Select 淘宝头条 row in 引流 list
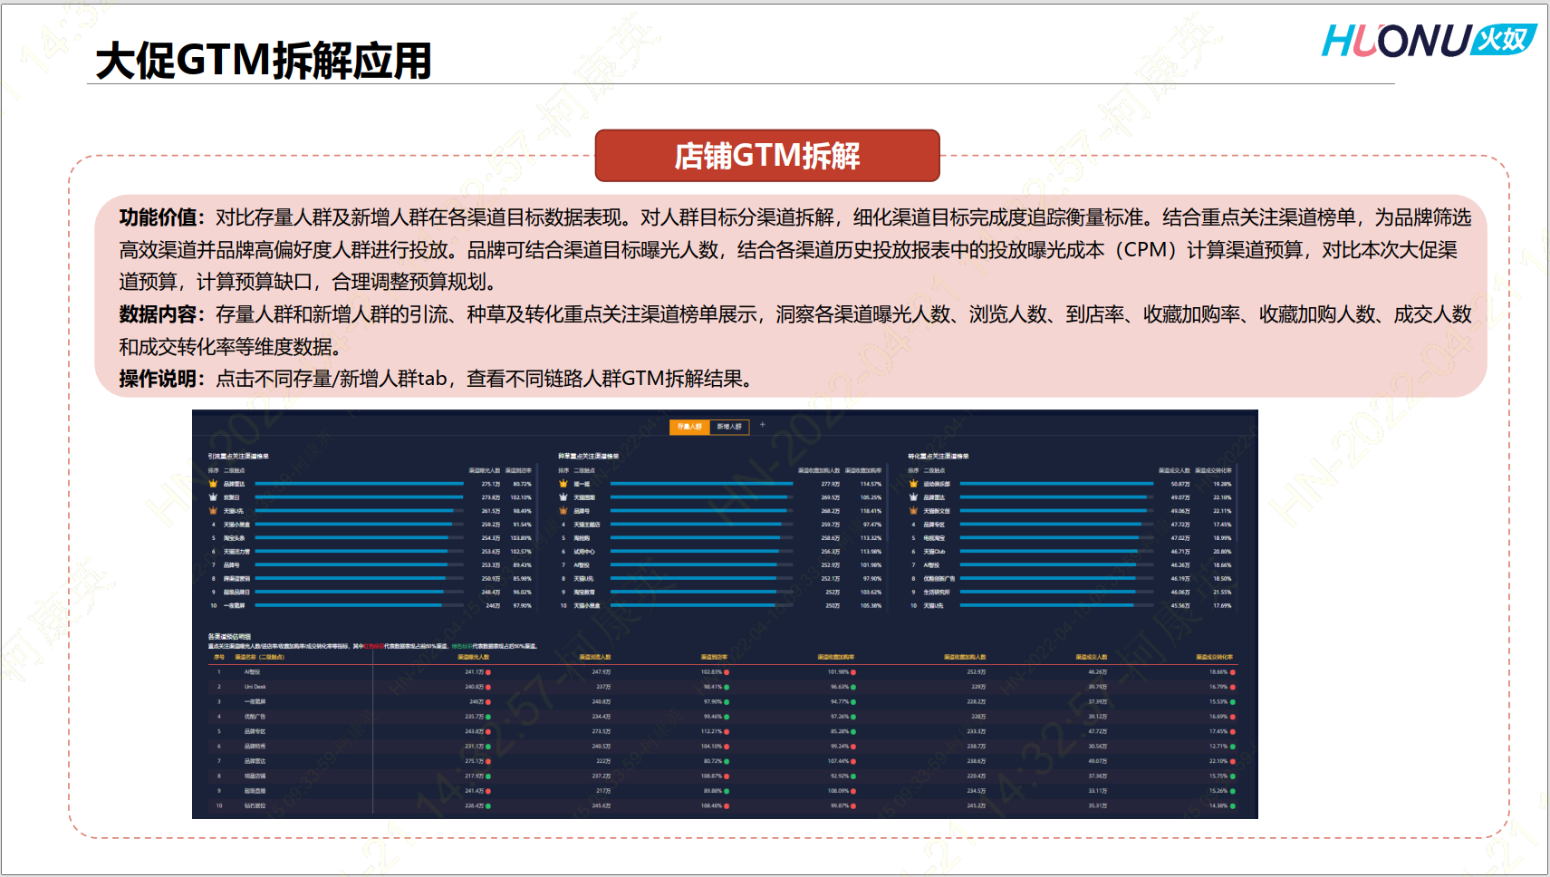 point(370,538)
